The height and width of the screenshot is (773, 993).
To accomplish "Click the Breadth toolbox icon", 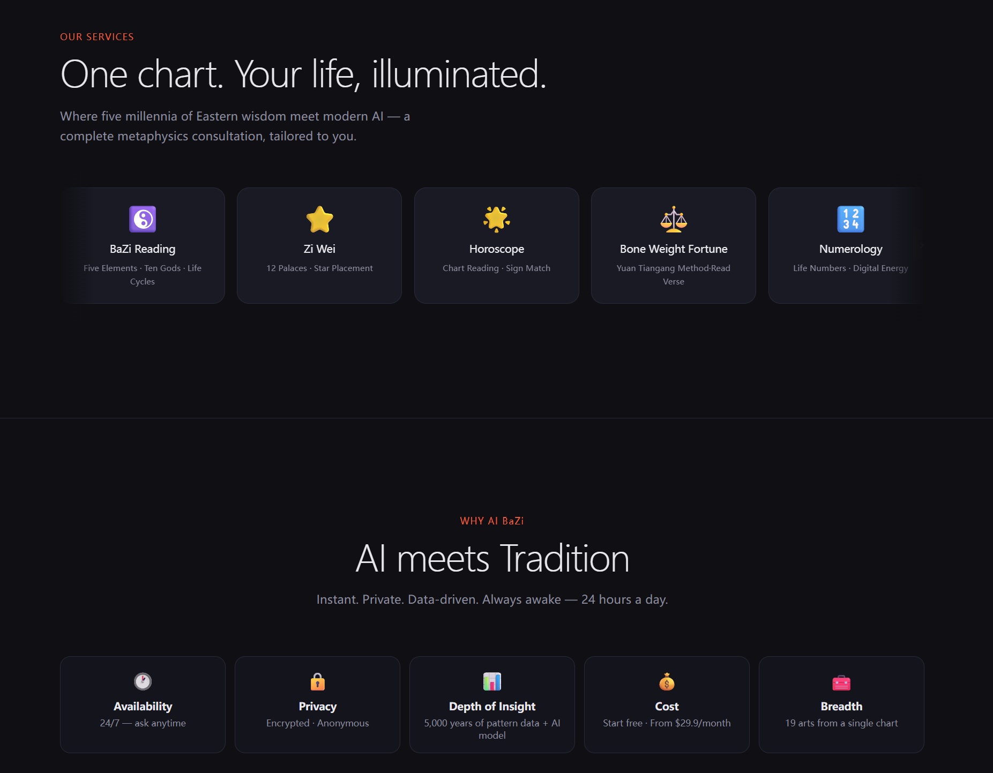I will 841,681.
